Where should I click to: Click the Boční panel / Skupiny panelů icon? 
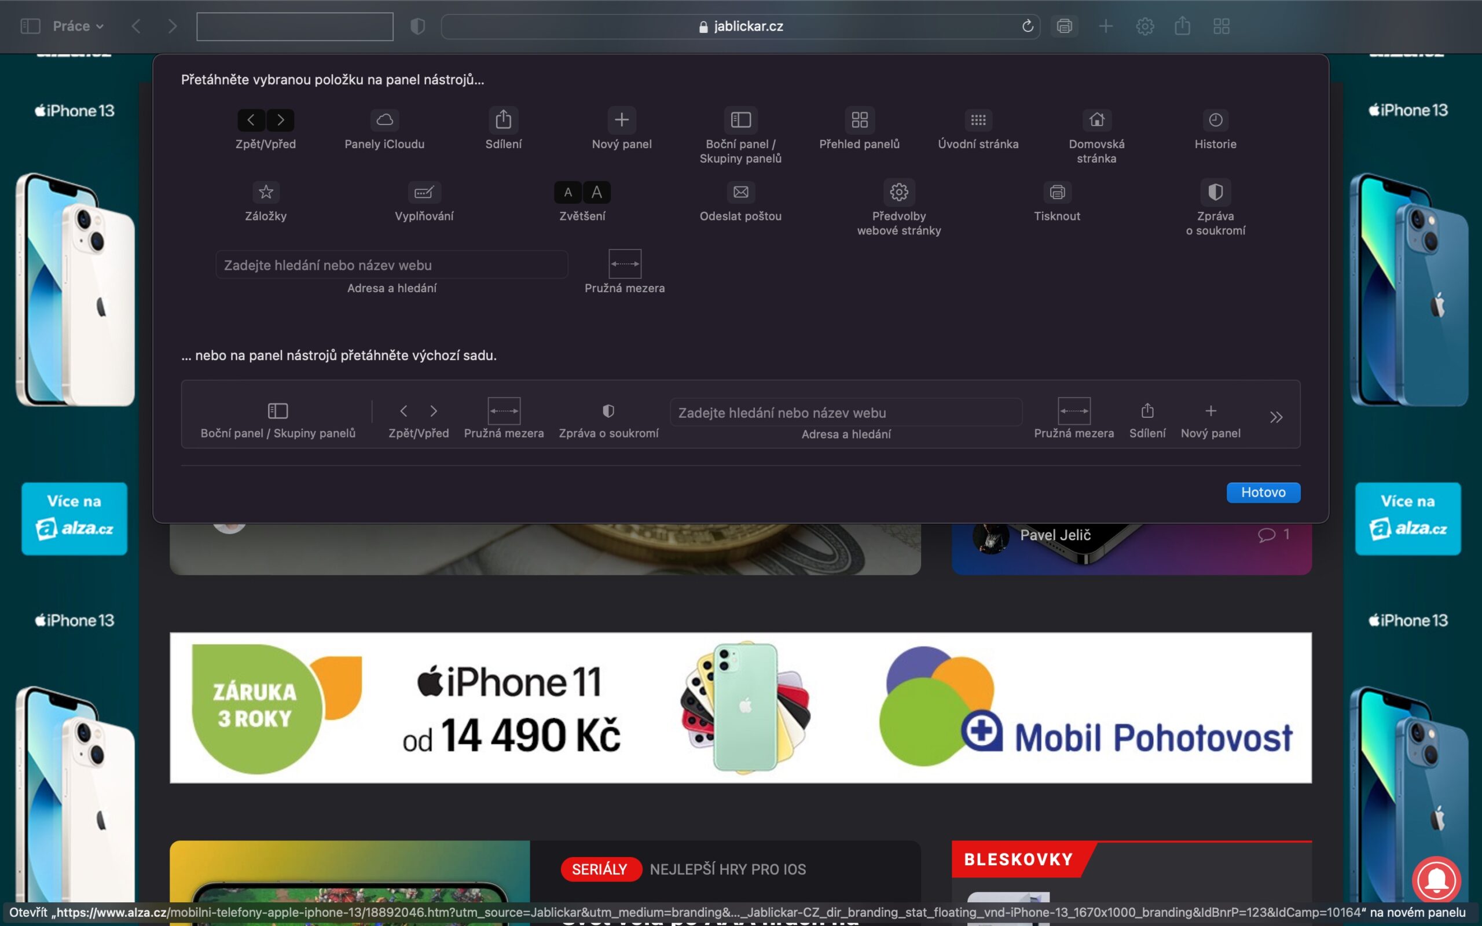coord(740,120)
